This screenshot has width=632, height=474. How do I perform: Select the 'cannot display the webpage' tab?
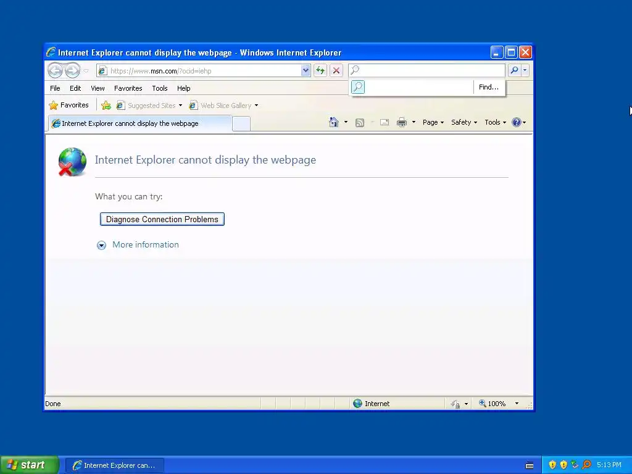click(140, 123)
